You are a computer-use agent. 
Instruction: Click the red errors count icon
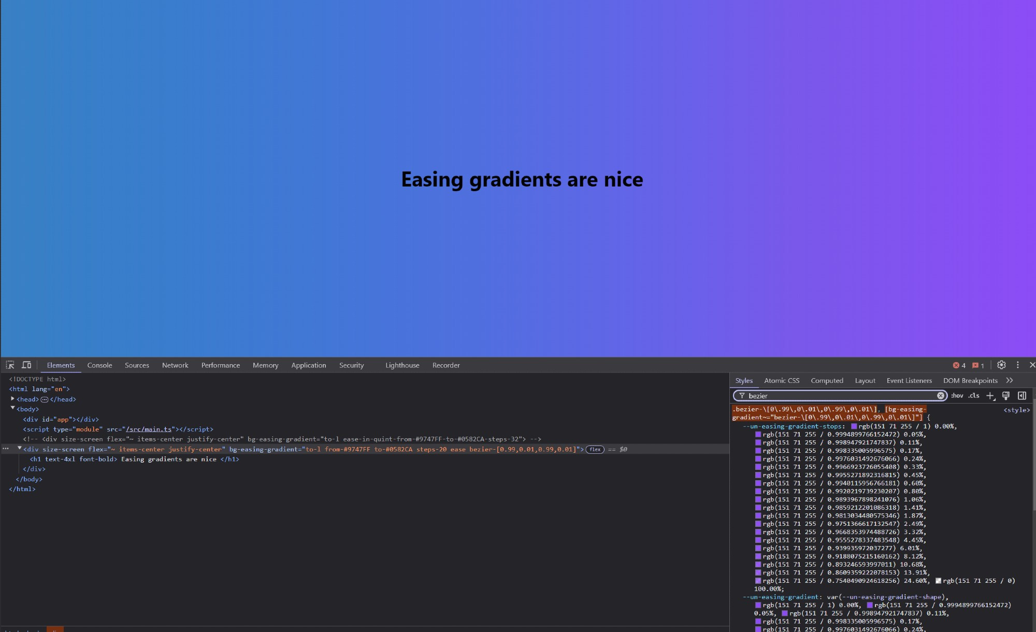click(x=956, y=365)
